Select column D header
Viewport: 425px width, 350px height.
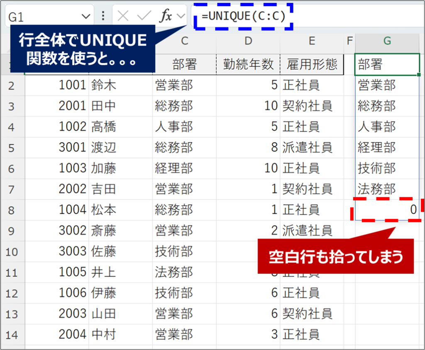click(248, 41)
